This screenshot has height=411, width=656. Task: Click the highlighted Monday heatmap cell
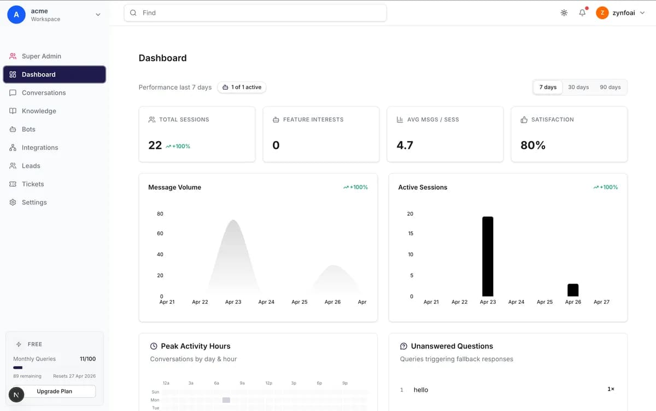pyautogui.click(x=226, y=400)
